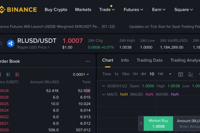Open the Trade menu

pos(107,9)
